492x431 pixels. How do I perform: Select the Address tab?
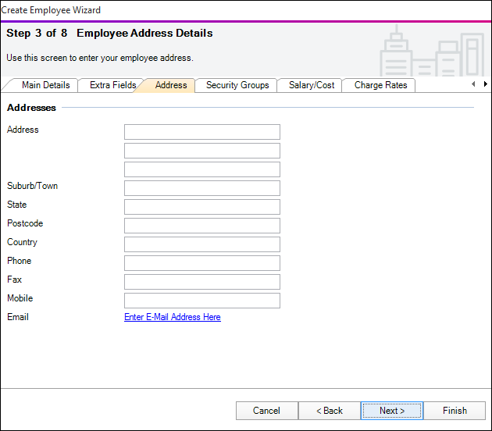click(x=170, y=85)
